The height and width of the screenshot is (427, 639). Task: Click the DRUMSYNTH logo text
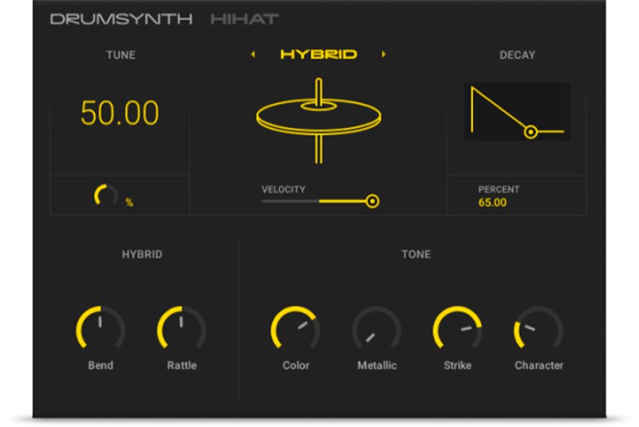tap(121, 19)
